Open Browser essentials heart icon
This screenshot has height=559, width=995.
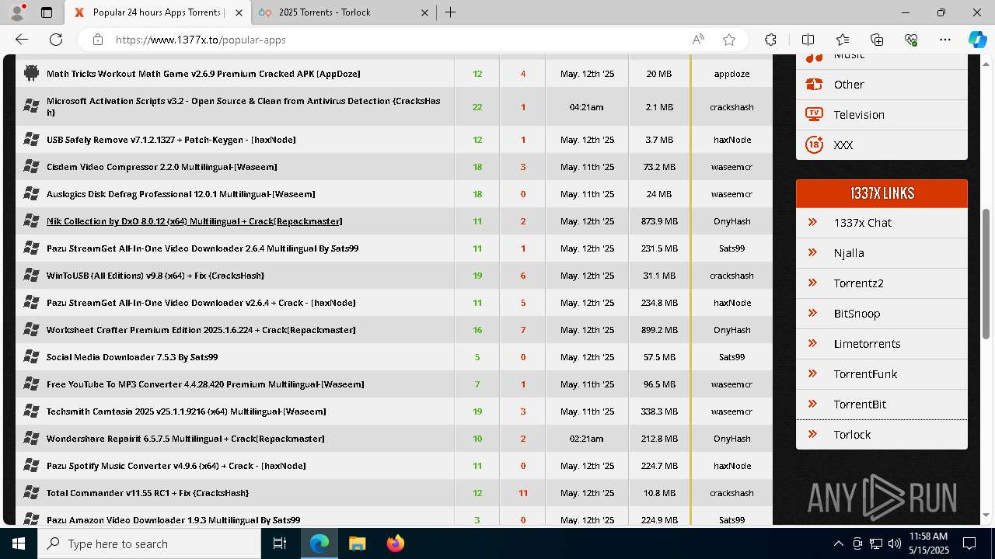[911, 40]
